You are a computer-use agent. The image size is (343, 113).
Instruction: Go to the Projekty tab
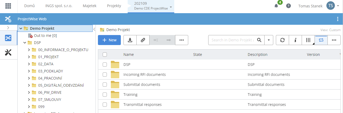click(x=114, y=6)
